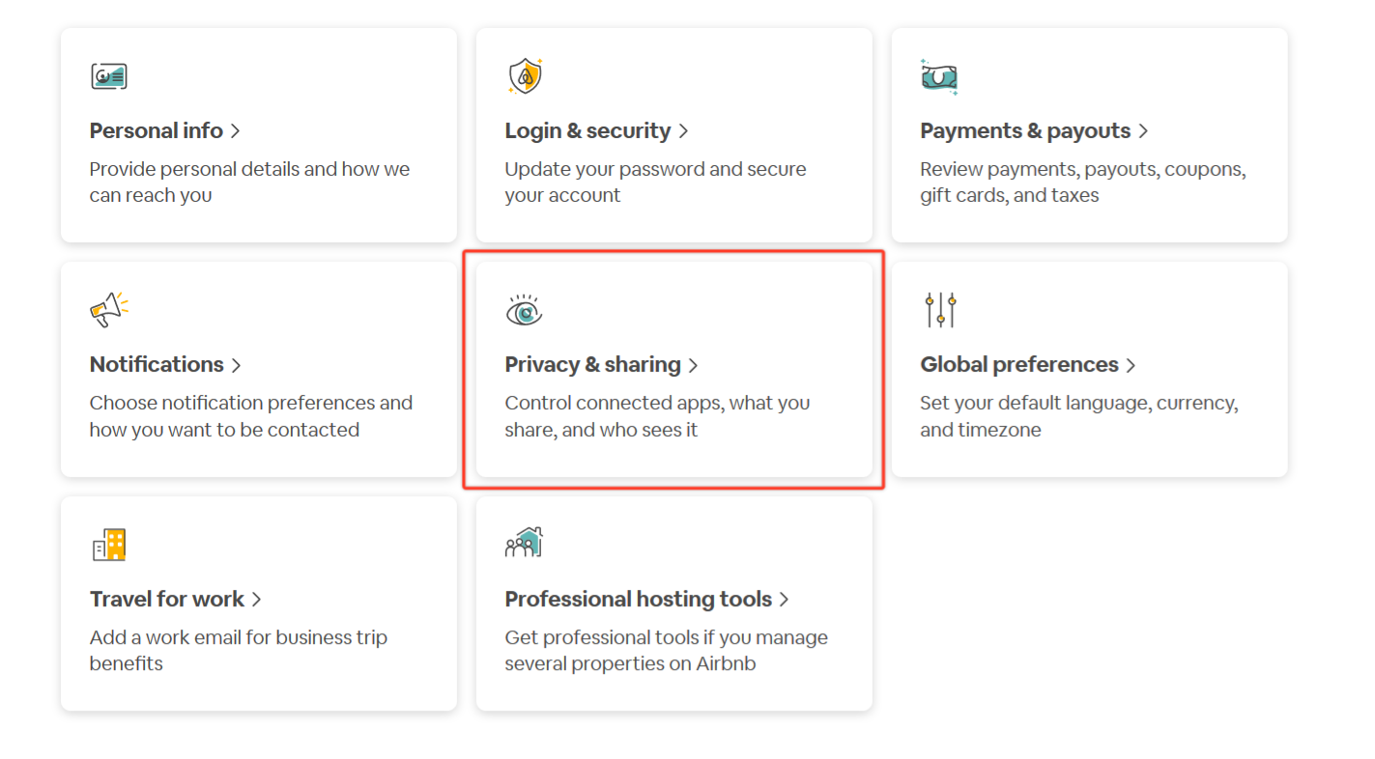Open the Travel for work heading
This screenshot has width=1375, height=759.
[166, 600]
